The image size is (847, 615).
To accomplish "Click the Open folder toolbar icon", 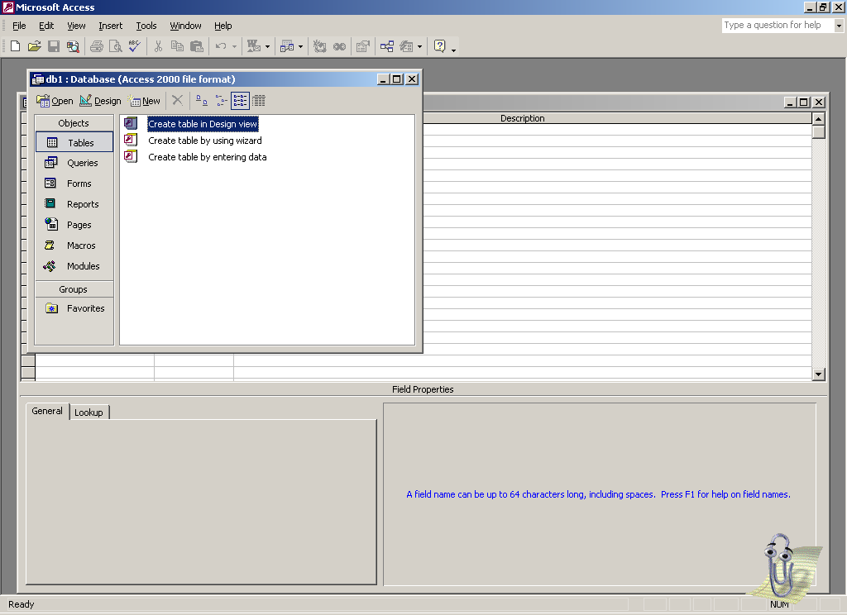I will [34, 46].
